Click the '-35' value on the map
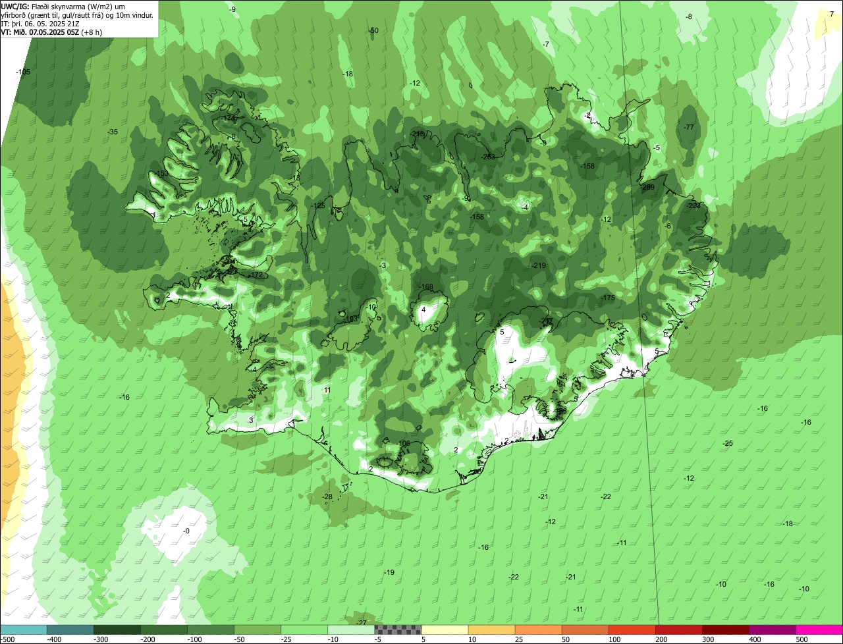The image size is (843, 644). point(113,132)
